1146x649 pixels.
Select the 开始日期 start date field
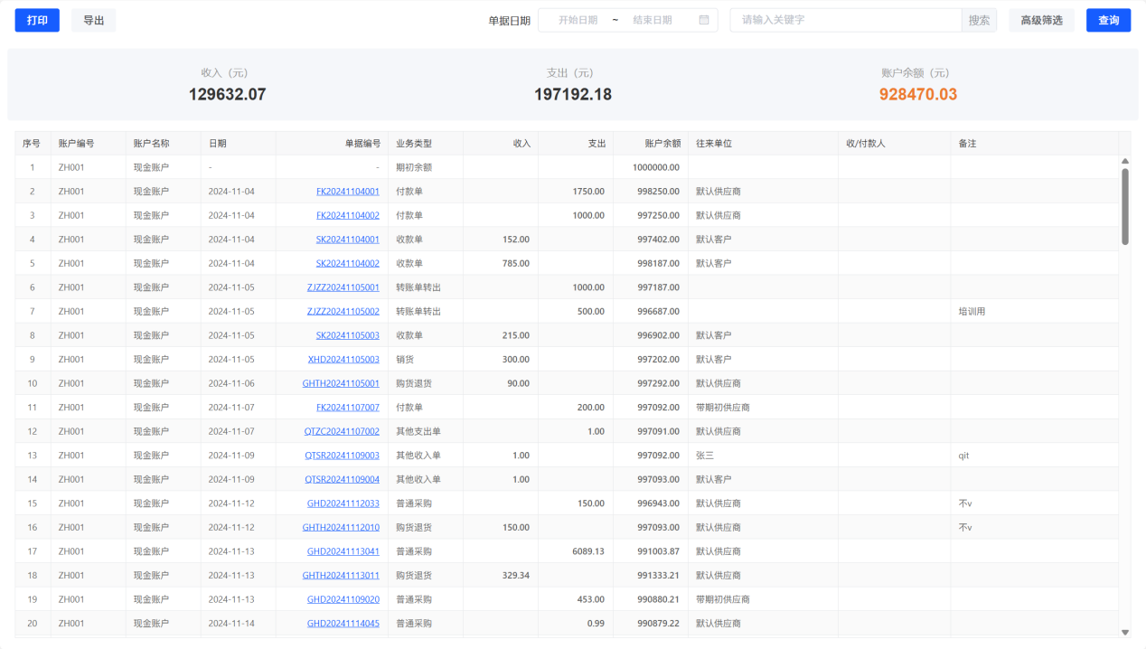point(578,20)
